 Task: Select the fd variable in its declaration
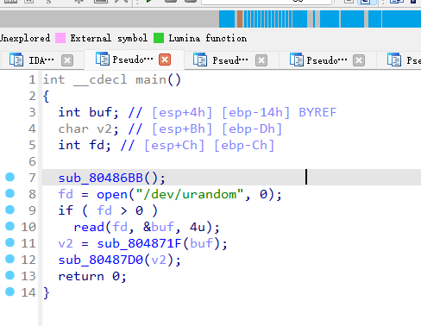pos(97,145)
